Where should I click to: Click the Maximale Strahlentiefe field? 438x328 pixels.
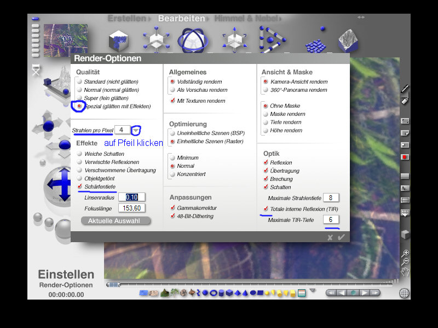click(331, 198)
